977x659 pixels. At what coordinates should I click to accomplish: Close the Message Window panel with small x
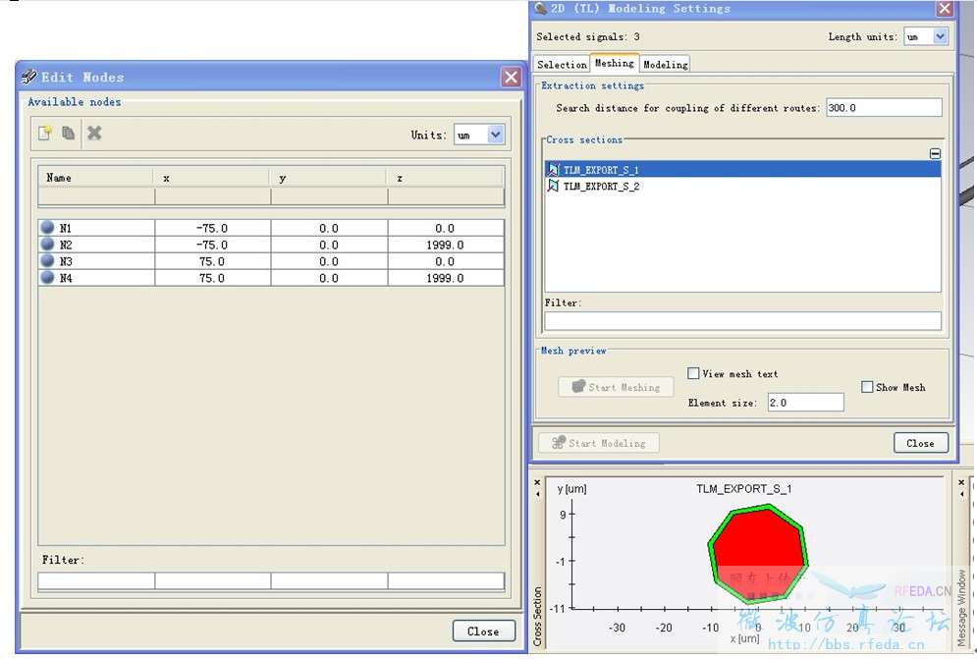(961, 482)
